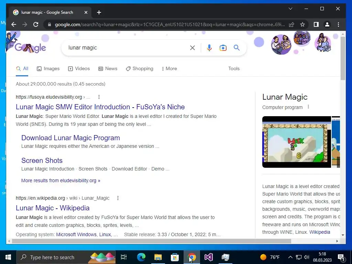The width and height of the screenshot is (352, 264).
Task: Switch to the Videos tab
Action: [x=79, y=68]
